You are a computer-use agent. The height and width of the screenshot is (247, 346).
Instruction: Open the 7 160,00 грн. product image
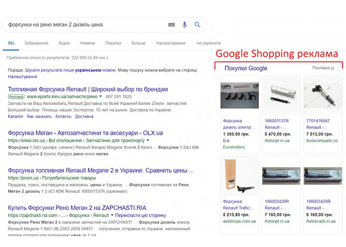281,176
